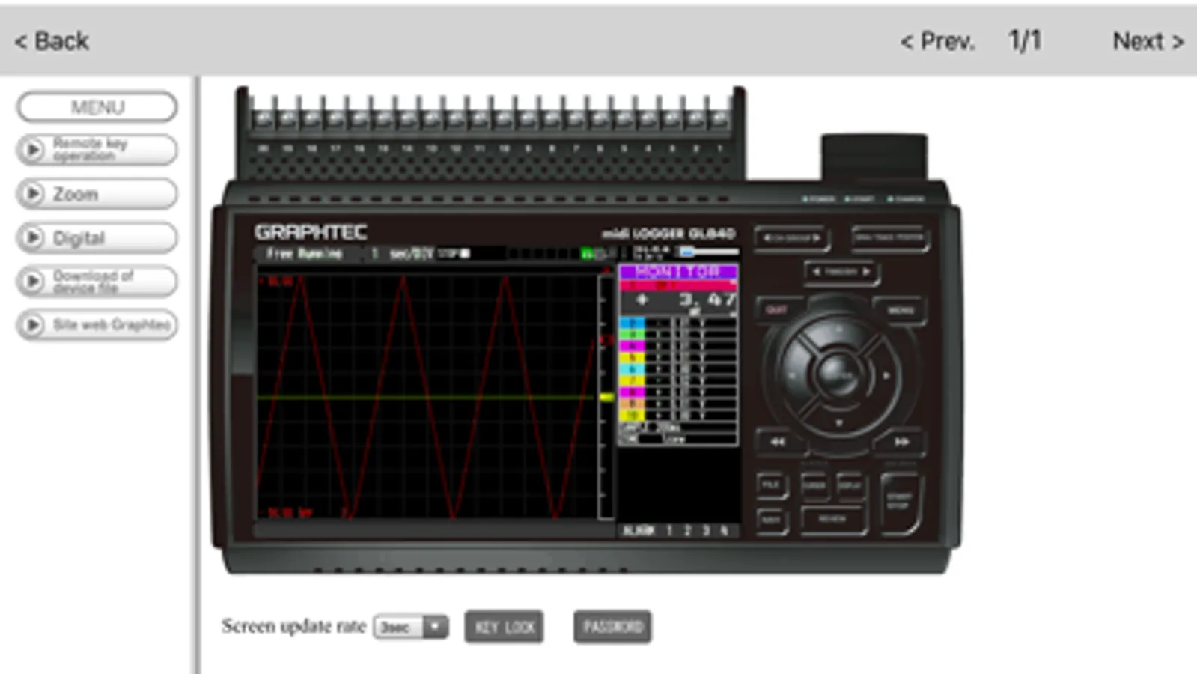Click the DISPLAY key on the device
Screen dimensions: 1197x674
[x=850, y=485]
